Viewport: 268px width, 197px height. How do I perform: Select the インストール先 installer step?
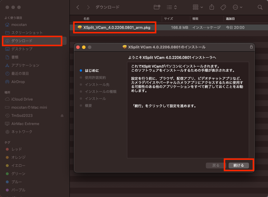[97, 85]
